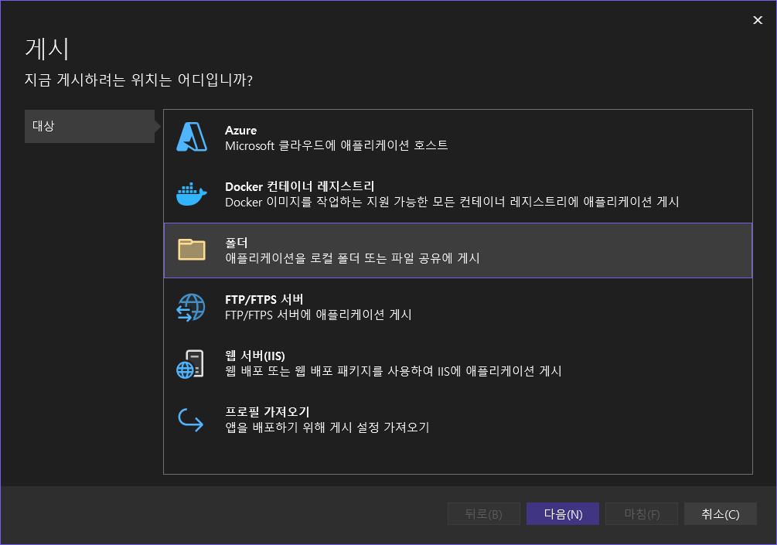Click the FTP/FTPS globe transfer icon
Screen dimensions: 777x545
click(x=190, y=306)
